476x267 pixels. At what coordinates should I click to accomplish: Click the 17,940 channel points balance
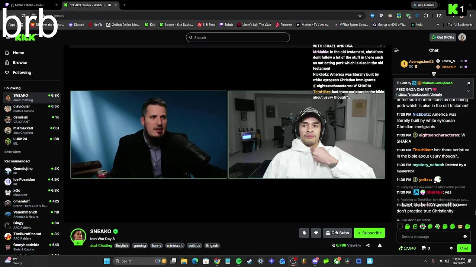407,248
